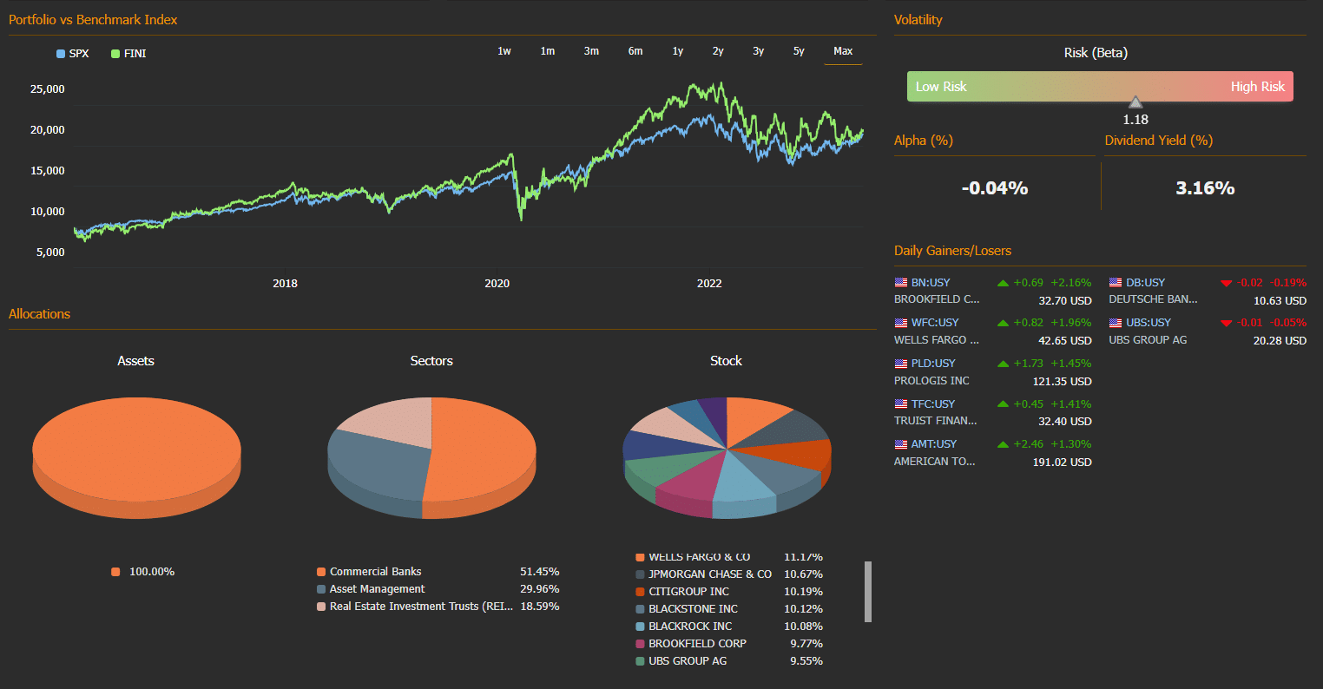Open DB:USY ticker link
1323x689 pixels.
pos(1146,282)
